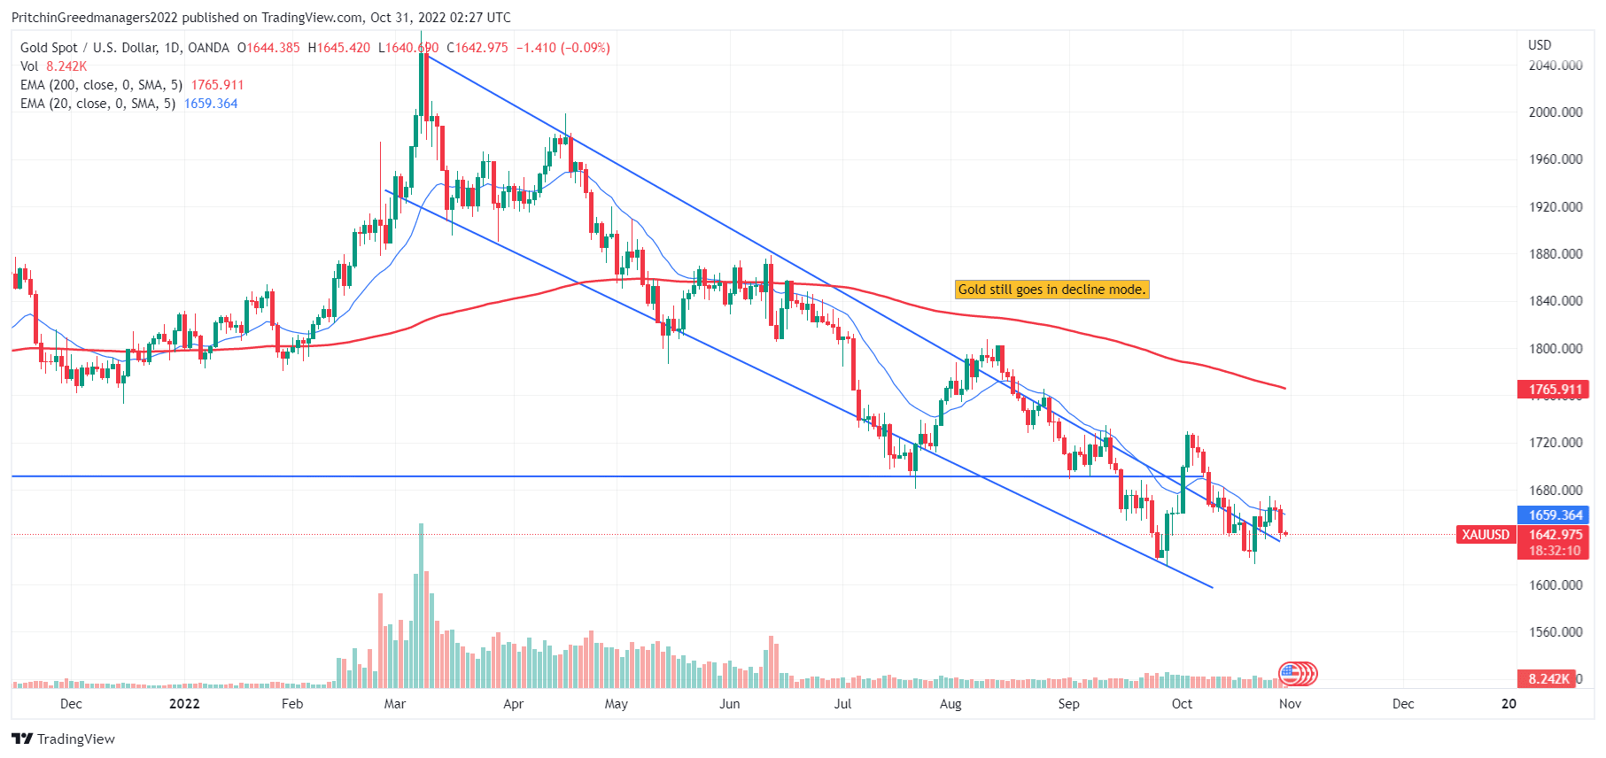Click the USD currency label on the price axis

point(1540,45)
